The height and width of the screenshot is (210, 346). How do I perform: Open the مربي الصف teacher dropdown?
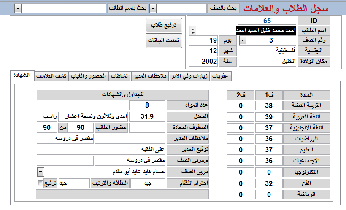tap(41, 172)
